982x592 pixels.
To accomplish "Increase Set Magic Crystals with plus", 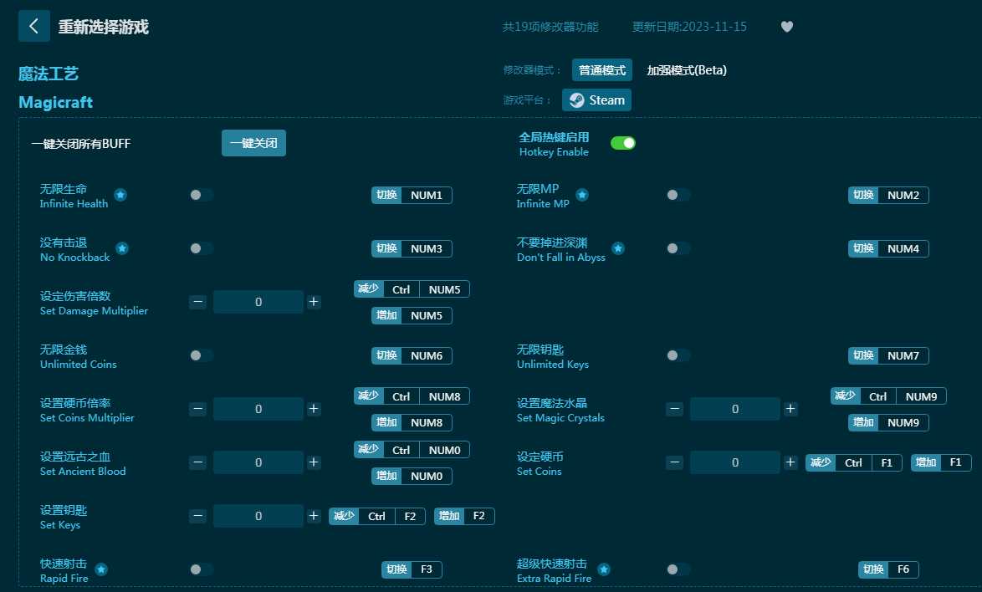I will 790,409.
